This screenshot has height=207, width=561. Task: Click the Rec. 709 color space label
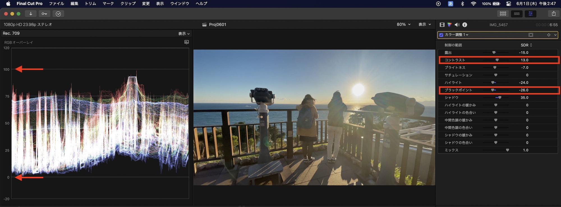(11, 33)
